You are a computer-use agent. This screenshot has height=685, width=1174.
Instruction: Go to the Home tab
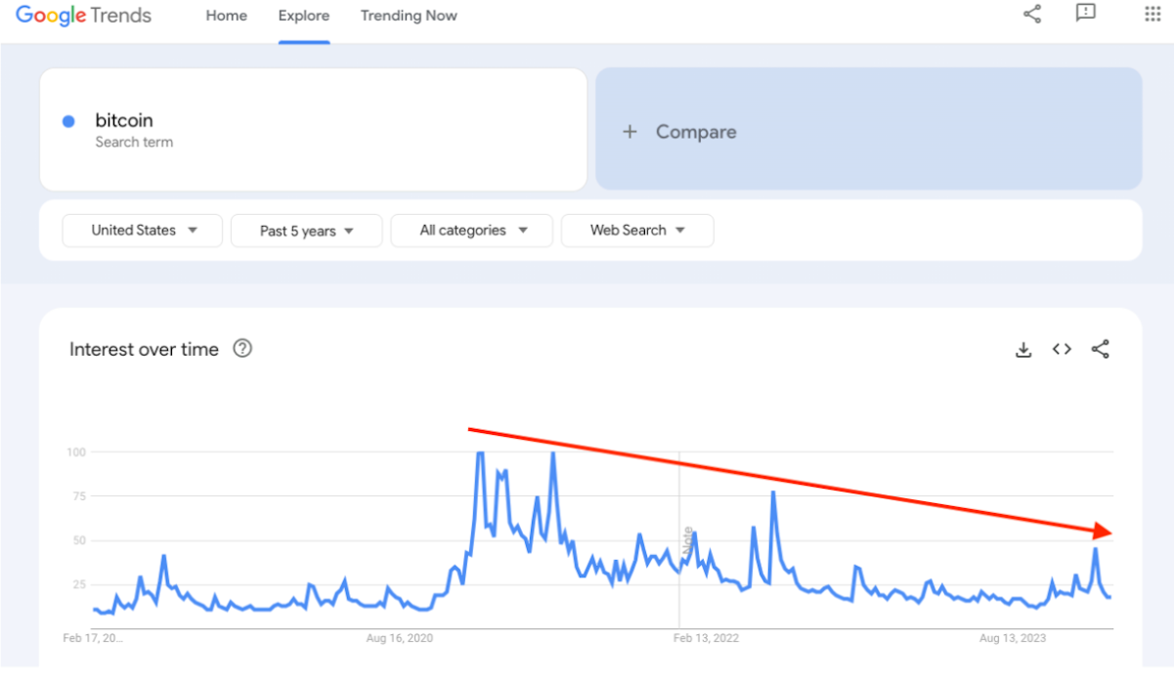pyautogui.click(x=227, y=16)
